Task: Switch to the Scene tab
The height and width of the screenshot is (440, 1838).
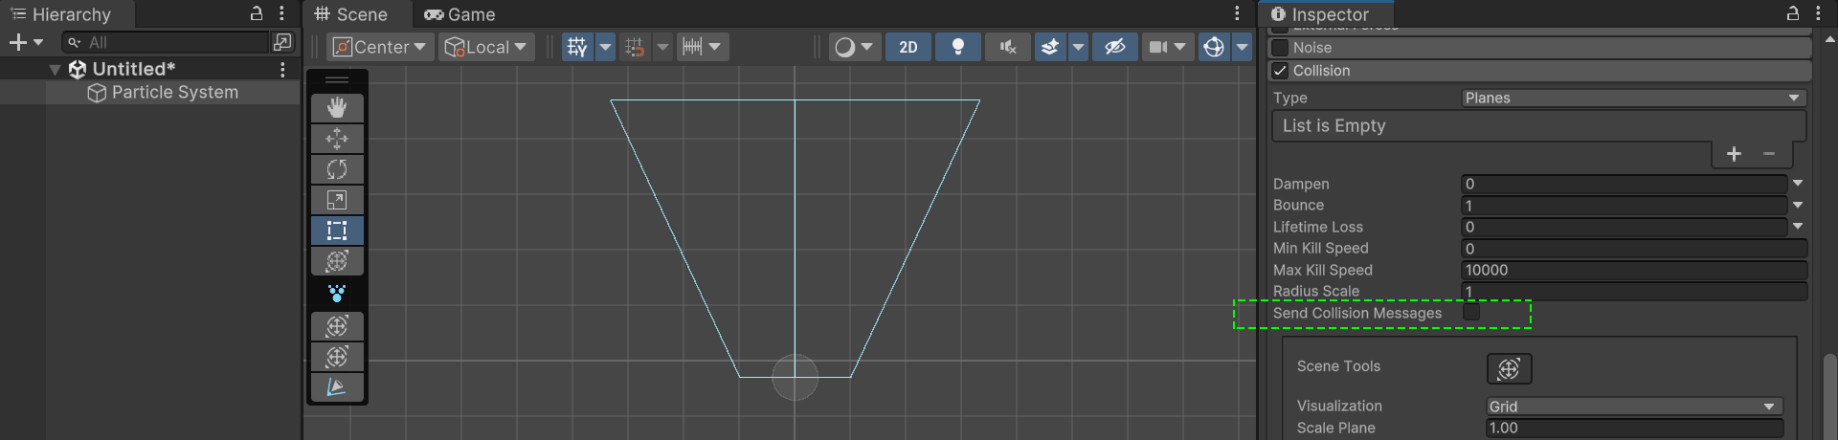Action: pos(351,14)
